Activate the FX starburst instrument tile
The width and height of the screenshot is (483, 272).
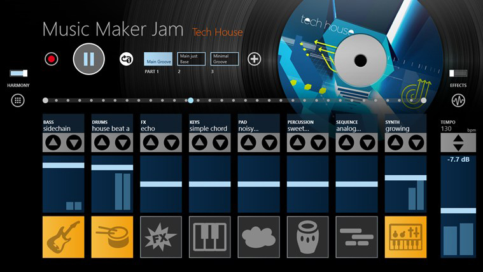[x=161, y=237]
